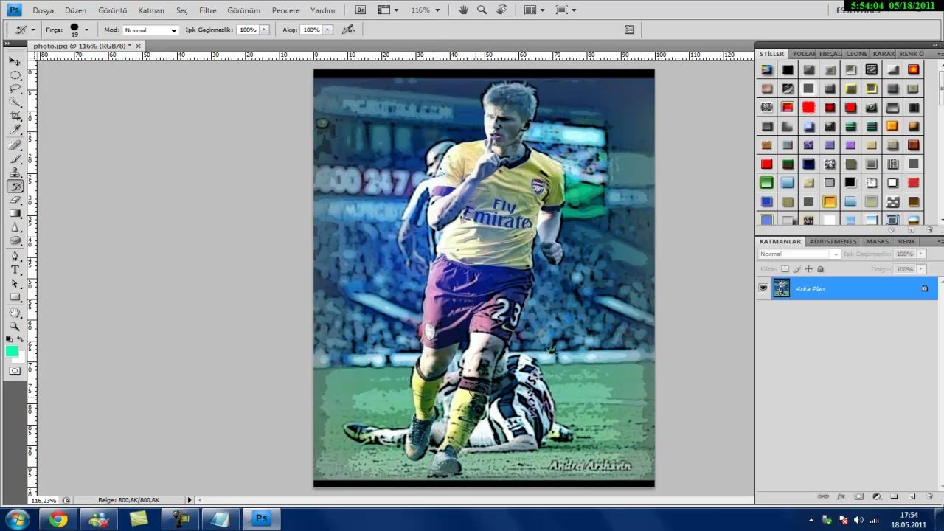Image resolution: width=944 pixels, height=531 pixels.
Task: Select the Lasso tool
Action: coord(15,88)
